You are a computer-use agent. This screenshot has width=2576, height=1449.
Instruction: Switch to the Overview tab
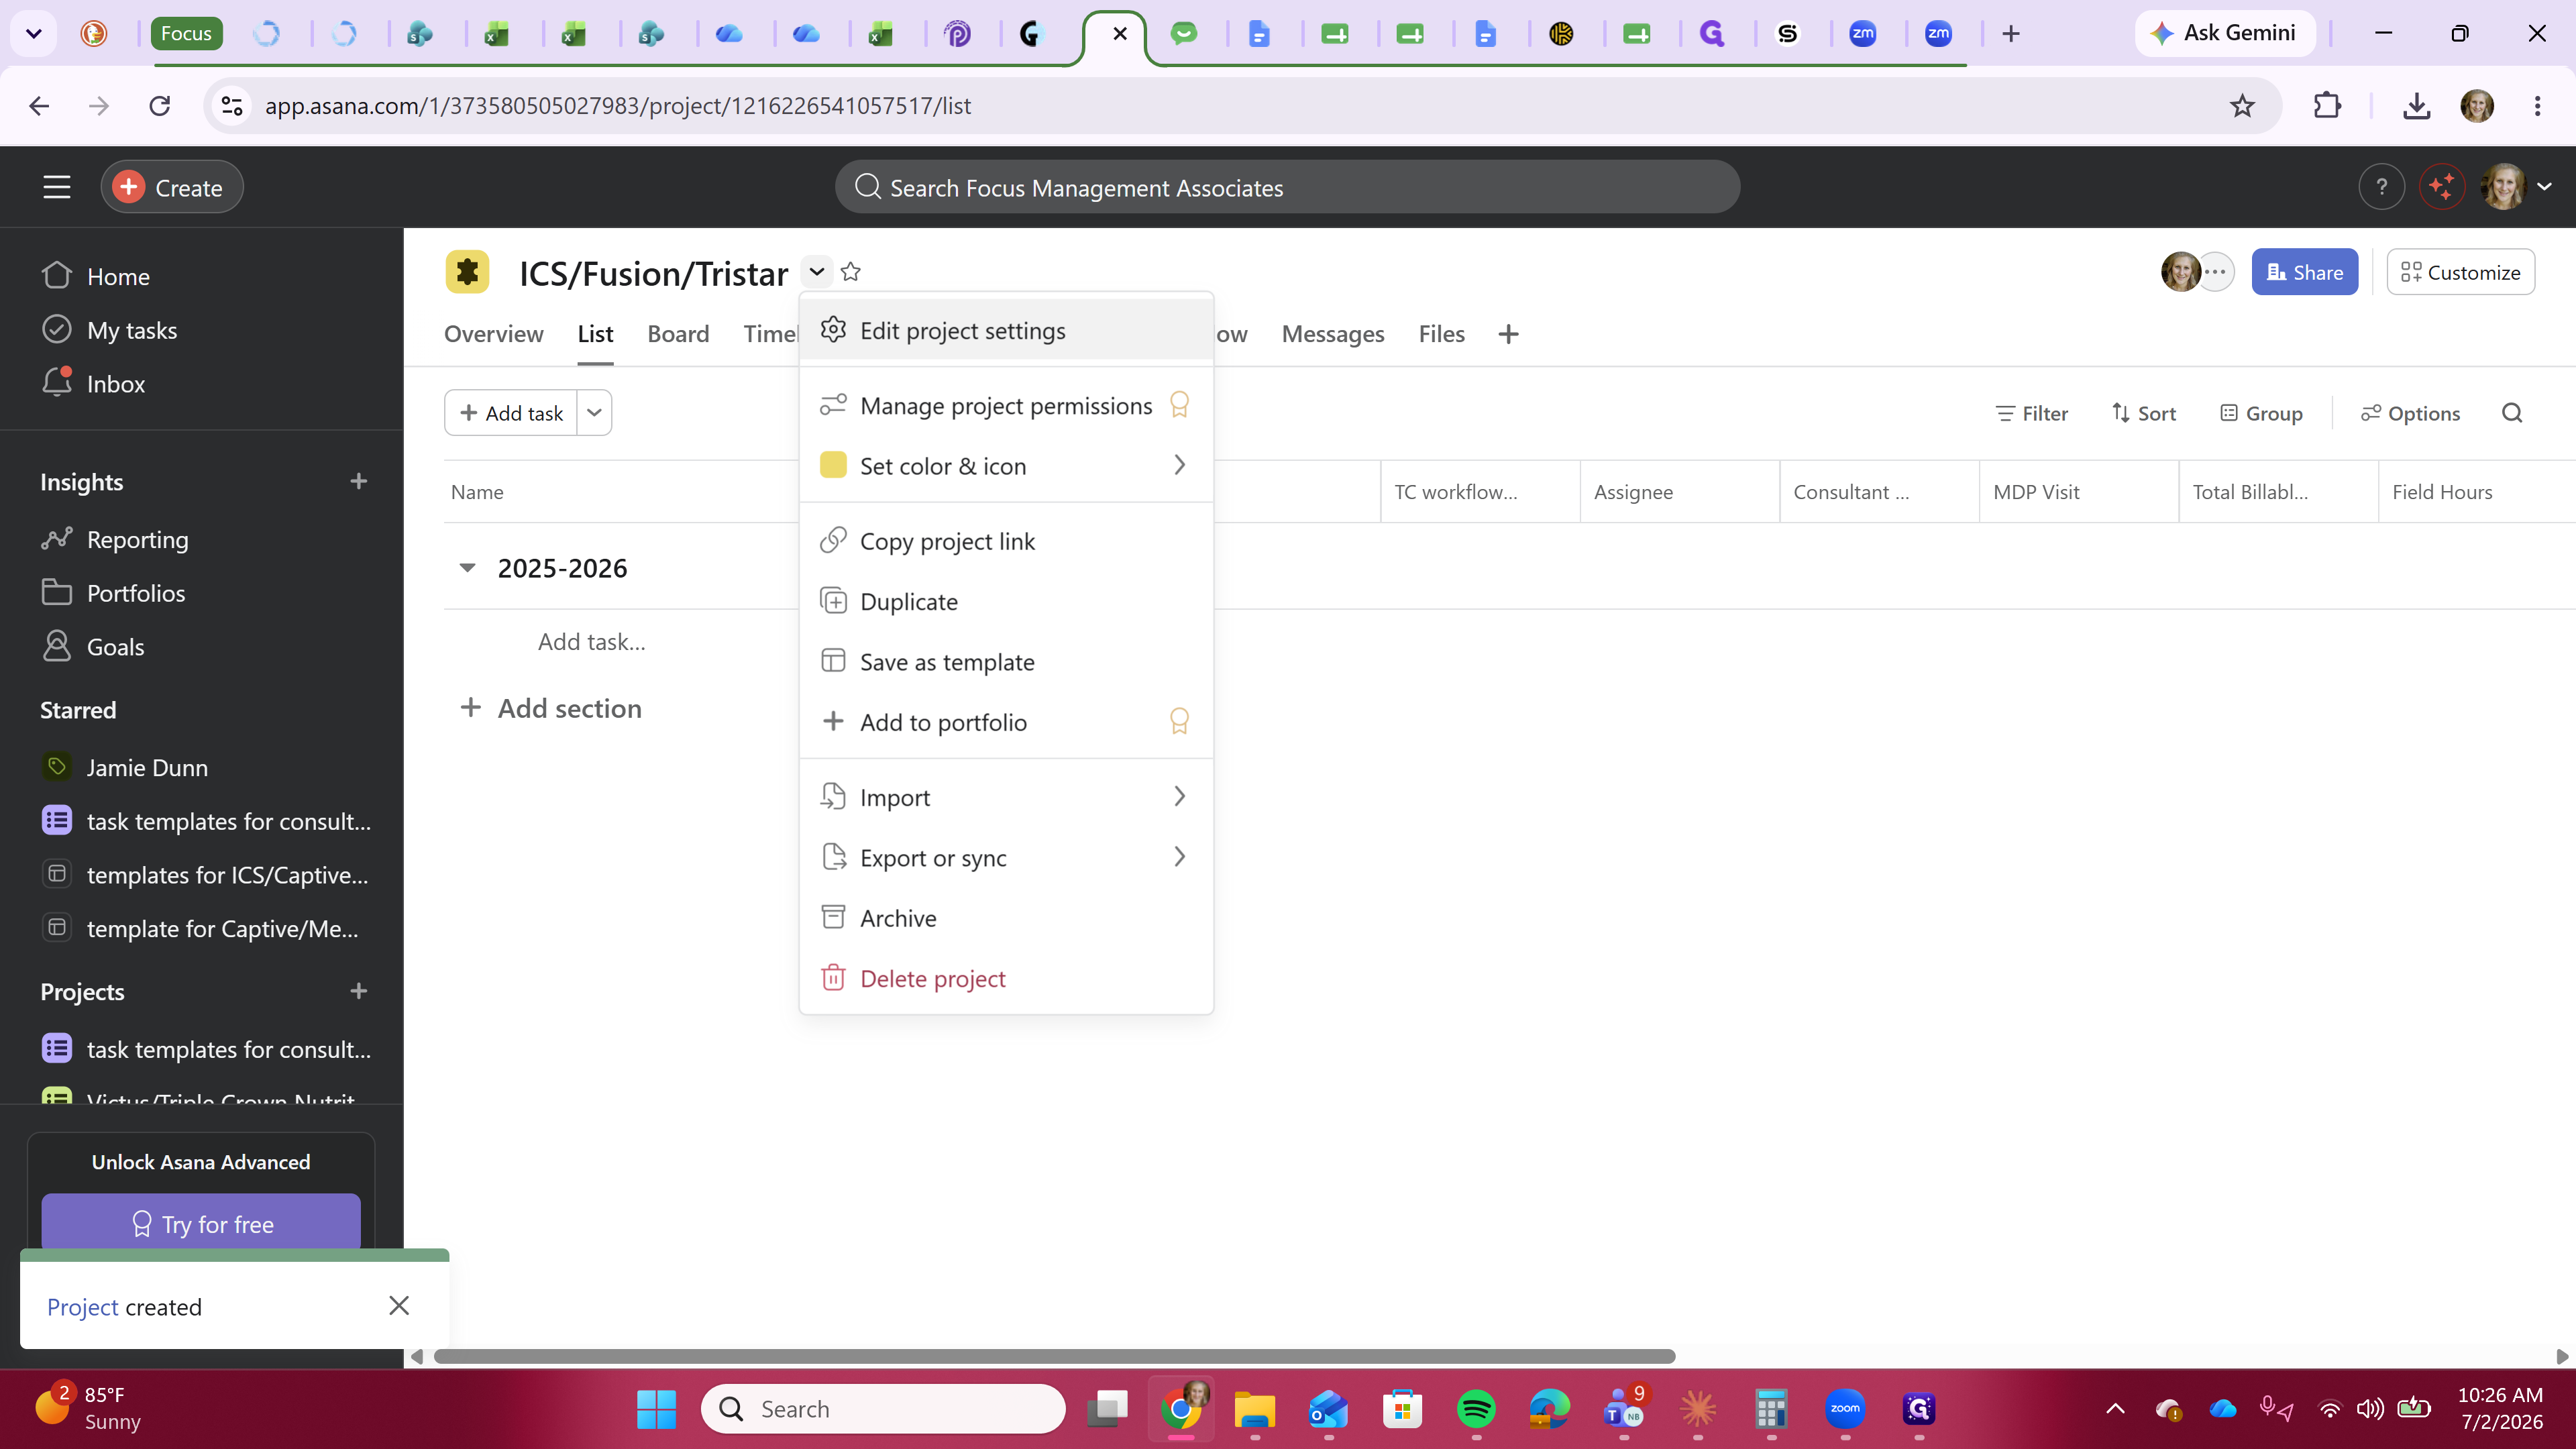[x=493, y=334]
